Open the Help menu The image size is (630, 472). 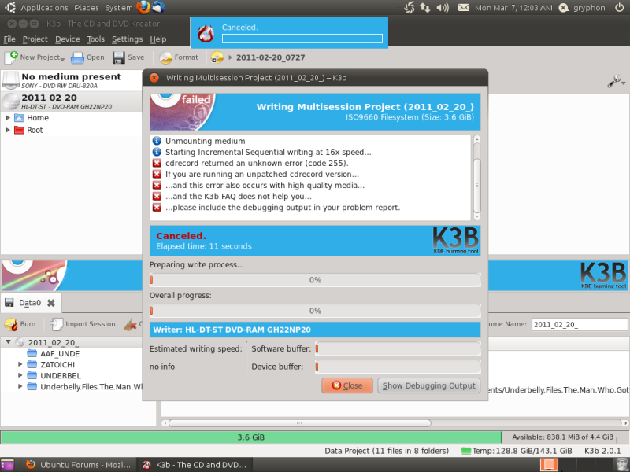coord(158,39)
